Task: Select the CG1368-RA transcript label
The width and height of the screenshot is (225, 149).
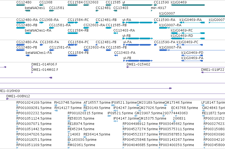Action: (49, 20)
